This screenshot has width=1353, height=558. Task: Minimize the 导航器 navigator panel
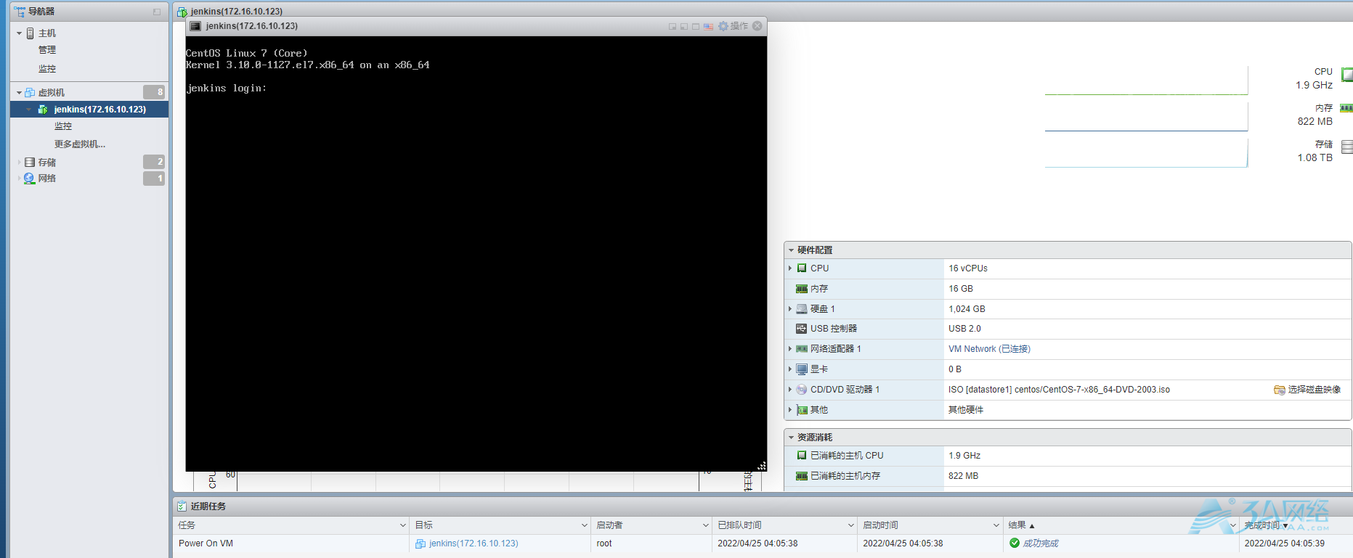click(x=157, y=12)
